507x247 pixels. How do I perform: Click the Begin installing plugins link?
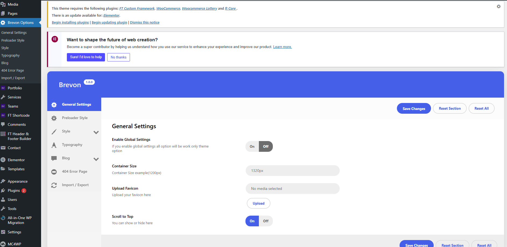click(70, 23)
